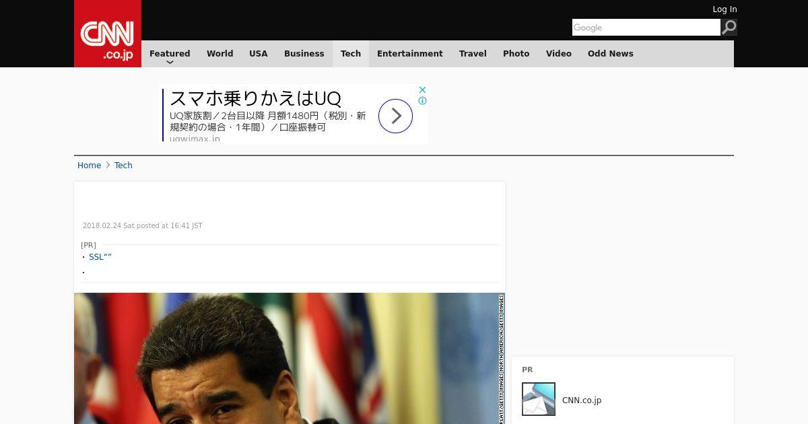Screen dimensions: 808x424
Task: Click the magnifier search icon
Action: (x=729, y=28)
